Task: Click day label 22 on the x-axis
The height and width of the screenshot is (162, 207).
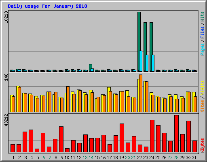Action: click(139, 158)
